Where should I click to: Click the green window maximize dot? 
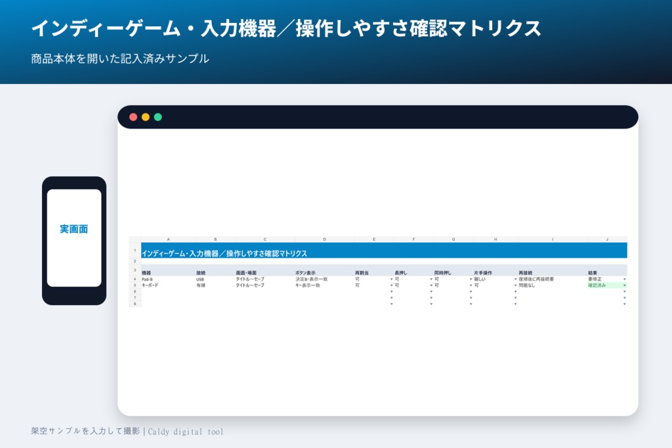point(157,117)
